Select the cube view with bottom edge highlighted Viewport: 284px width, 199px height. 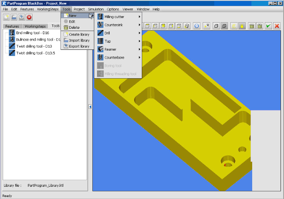click(179, 26)
